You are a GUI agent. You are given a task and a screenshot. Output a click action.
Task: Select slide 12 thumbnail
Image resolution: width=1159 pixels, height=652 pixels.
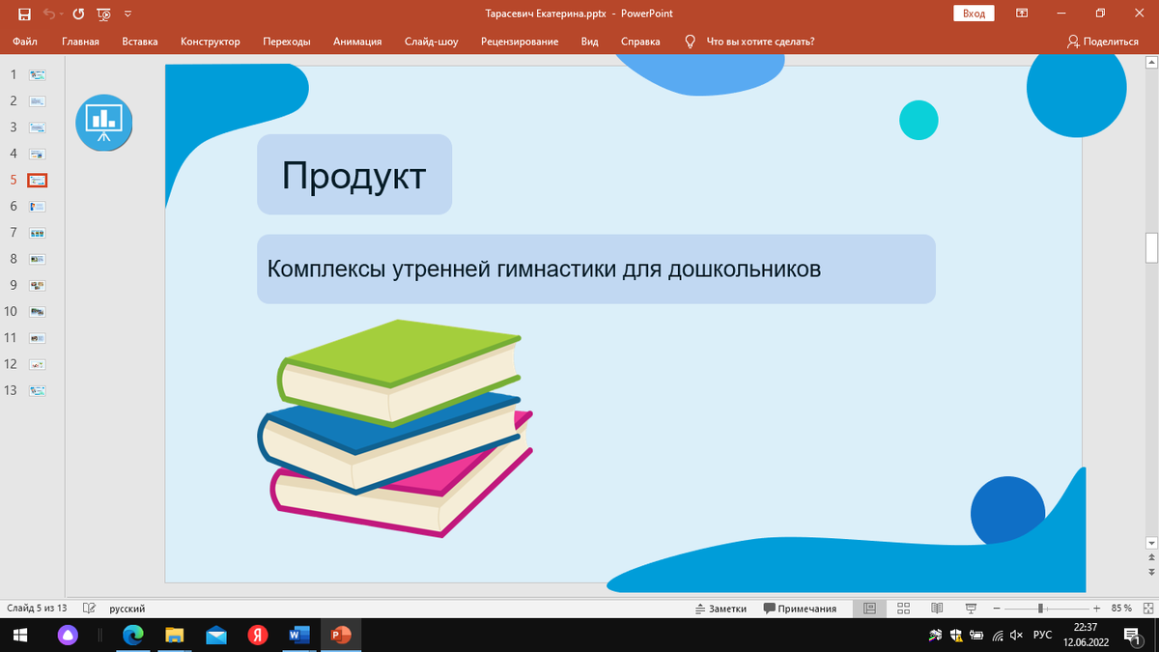38,364
